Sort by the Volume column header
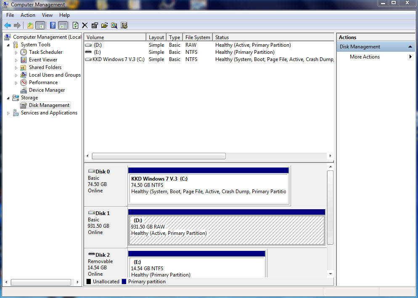The image size is (418, 298). tap(115, 37)
